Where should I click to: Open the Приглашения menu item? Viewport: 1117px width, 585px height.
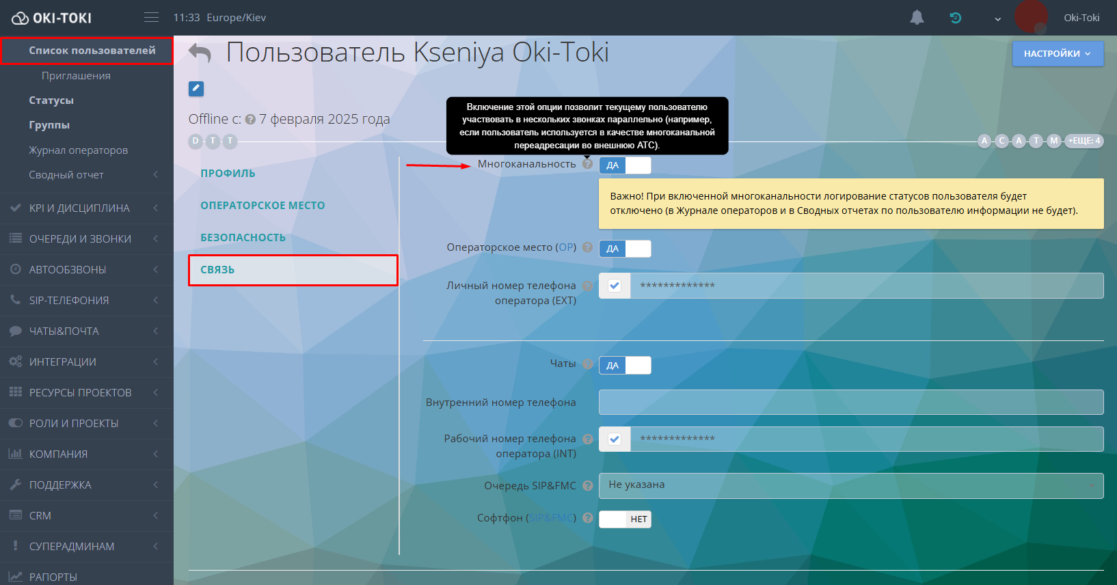coord(76,76)
